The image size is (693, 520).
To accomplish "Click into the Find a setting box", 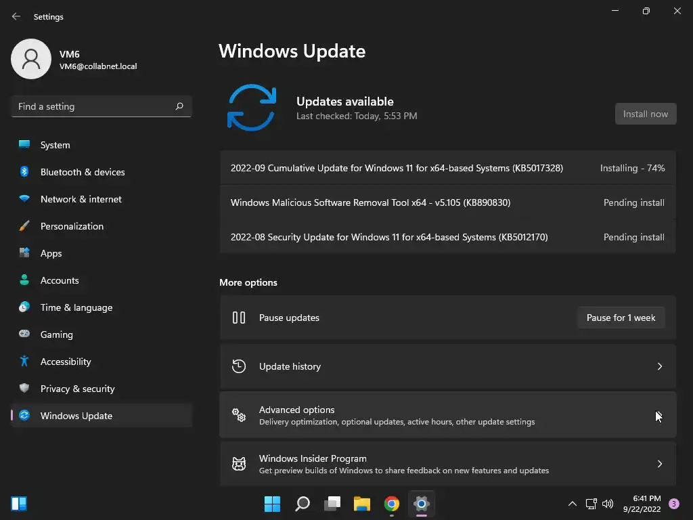I will pyautogui.click(x=102, y=106).
